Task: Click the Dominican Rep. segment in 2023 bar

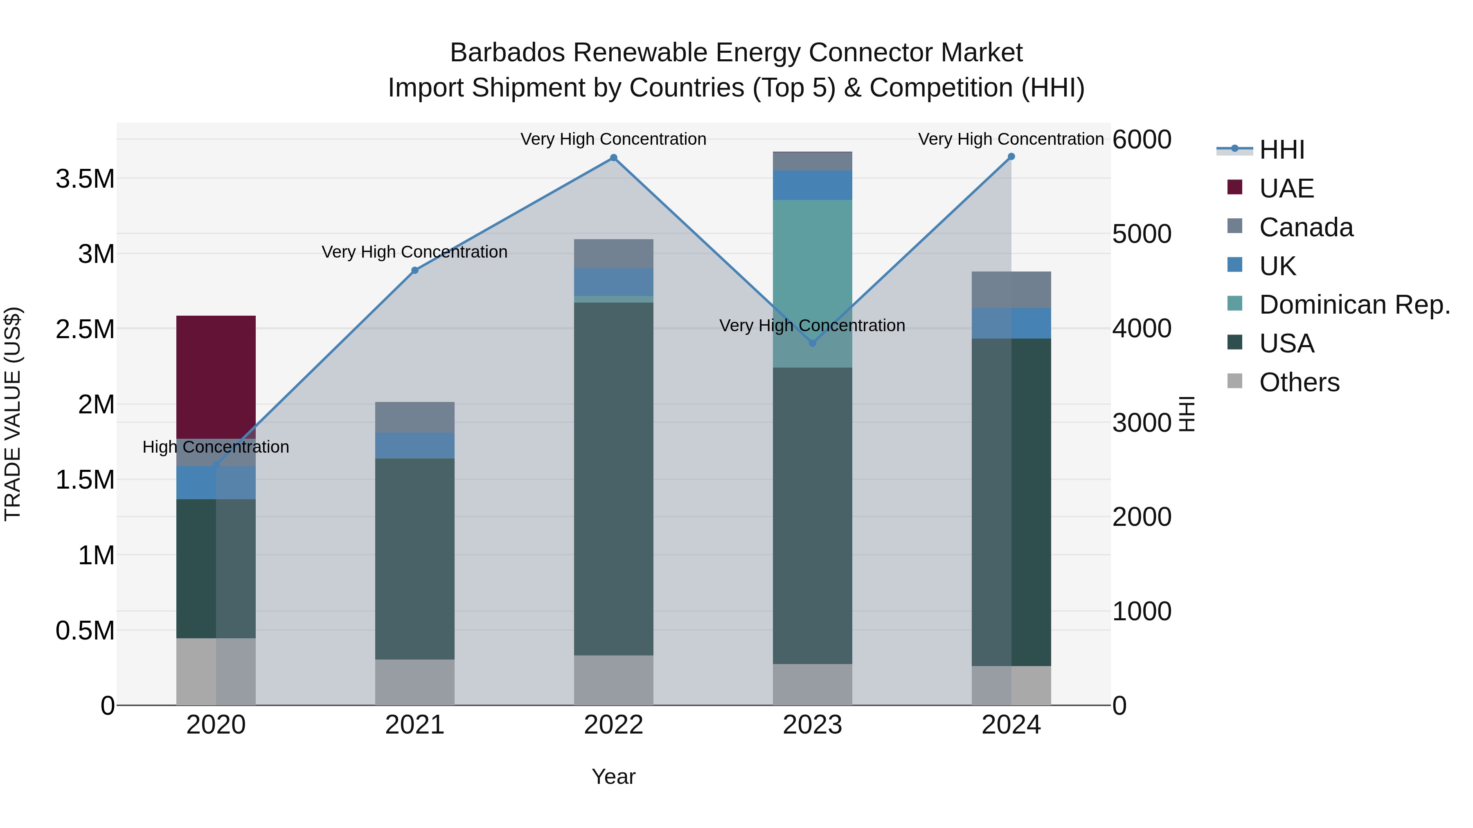Action: click(813, 283)
